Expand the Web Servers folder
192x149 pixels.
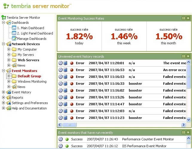point(9,60)
